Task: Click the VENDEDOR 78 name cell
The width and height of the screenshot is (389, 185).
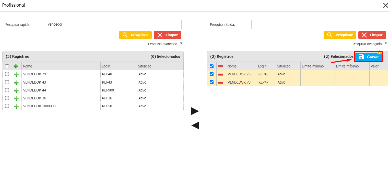Action: point(241,82)
